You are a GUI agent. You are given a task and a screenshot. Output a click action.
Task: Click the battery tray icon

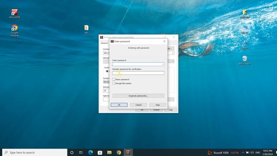click(248, 153)
